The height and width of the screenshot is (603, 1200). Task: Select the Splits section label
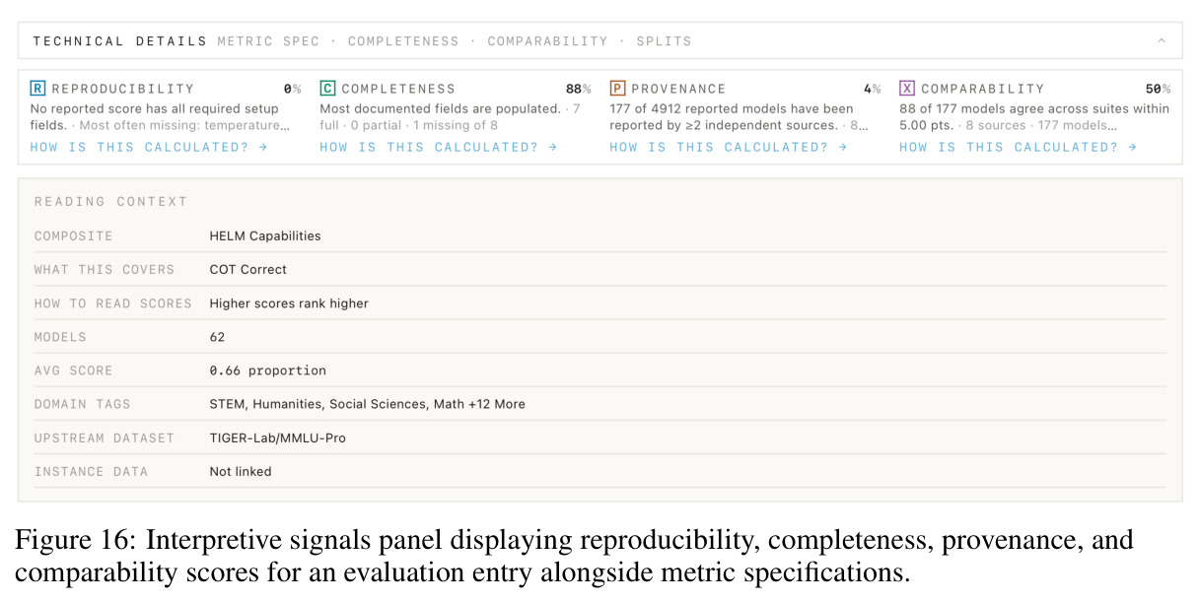[664, 41]
